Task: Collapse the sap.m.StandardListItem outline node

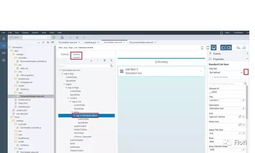Action: coord(74,116)
